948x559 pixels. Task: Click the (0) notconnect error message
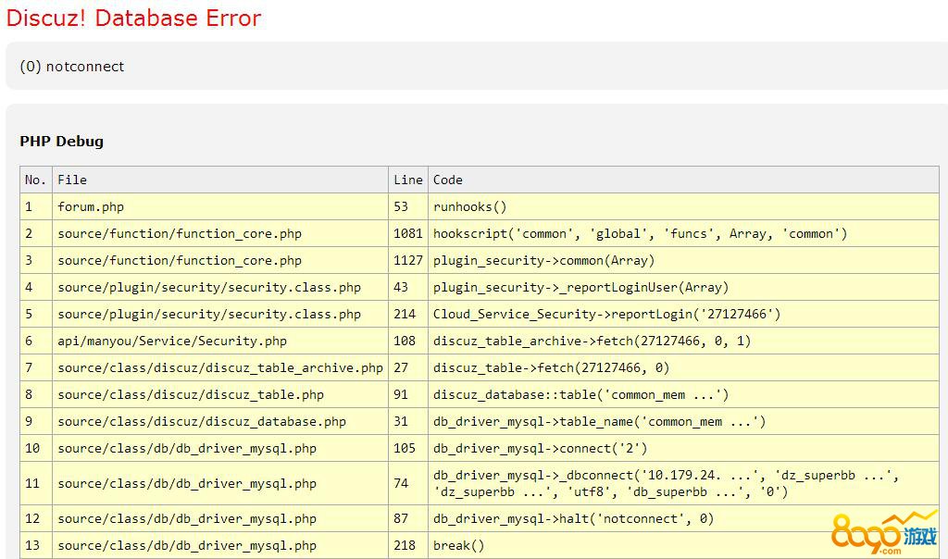click(x=72, y=67)
